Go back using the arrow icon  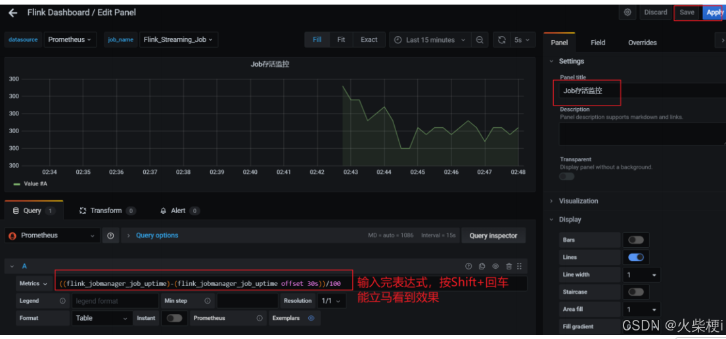tap(13, 12)
